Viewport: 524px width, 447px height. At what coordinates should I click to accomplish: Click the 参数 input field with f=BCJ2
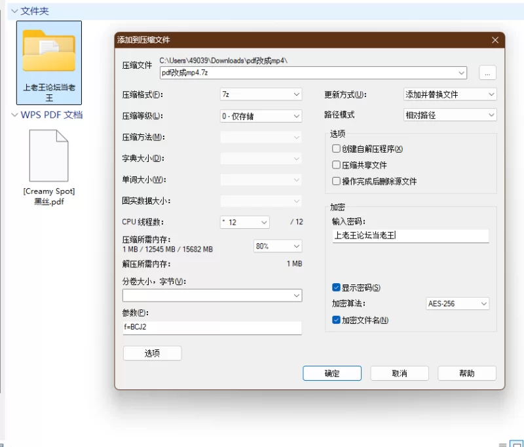pos(212,327)
